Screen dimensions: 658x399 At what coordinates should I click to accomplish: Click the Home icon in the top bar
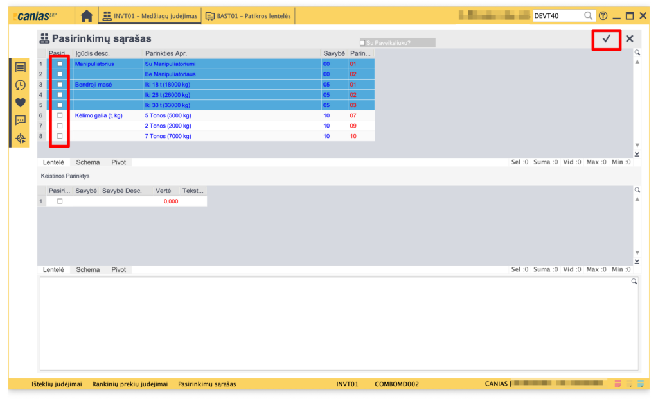click(x=87, y=16)
